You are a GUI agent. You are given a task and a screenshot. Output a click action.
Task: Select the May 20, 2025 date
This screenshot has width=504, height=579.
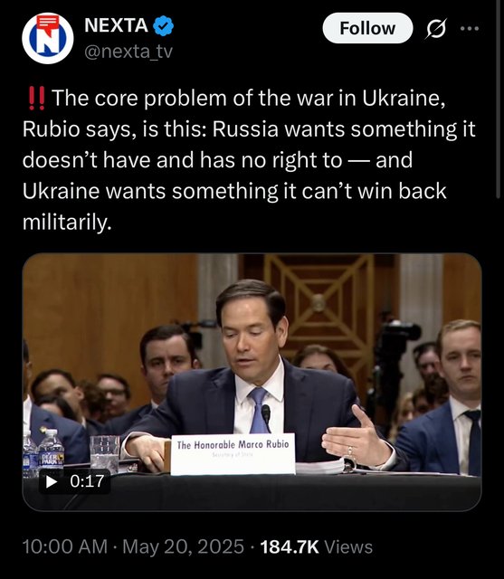183,546
